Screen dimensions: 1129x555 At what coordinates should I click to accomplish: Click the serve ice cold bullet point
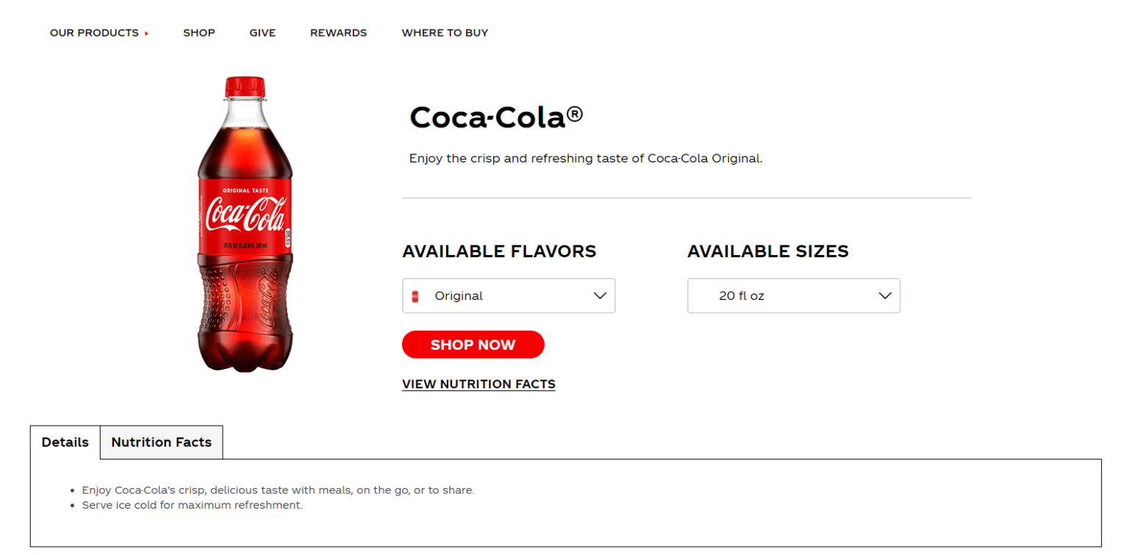tap(193, 505)
